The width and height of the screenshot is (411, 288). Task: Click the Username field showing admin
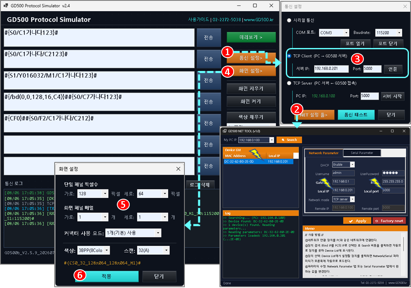343,173
